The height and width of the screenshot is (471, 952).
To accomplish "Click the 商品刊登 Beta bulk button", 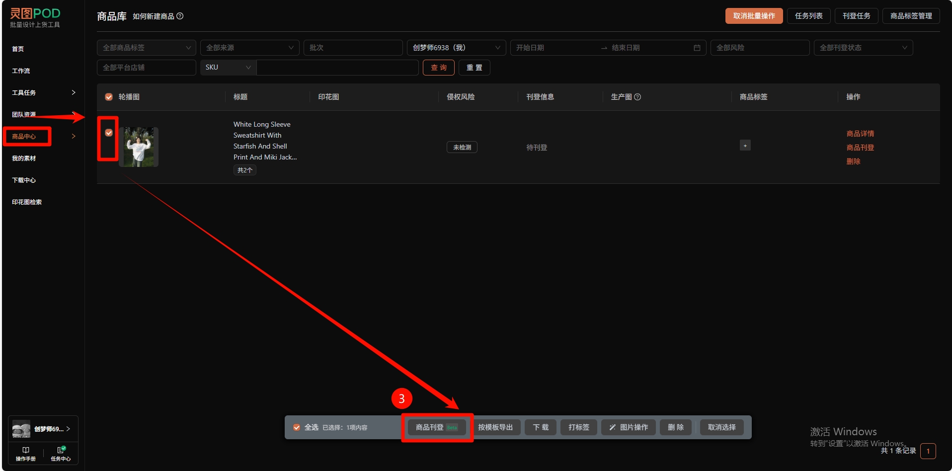I will (436, 427).
